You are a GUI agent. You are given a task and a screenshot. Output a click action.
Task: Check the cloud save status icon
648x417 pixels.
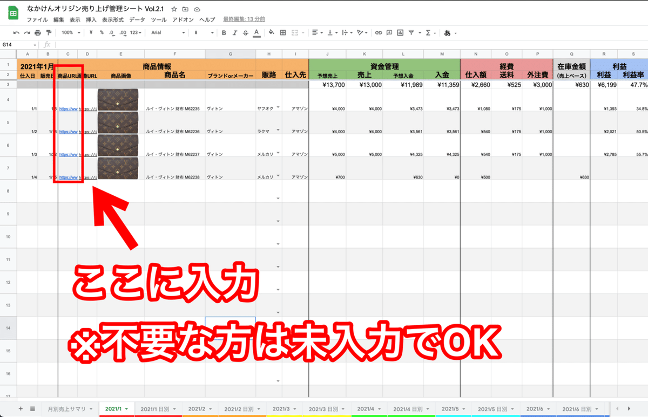[x=197, y=9]
